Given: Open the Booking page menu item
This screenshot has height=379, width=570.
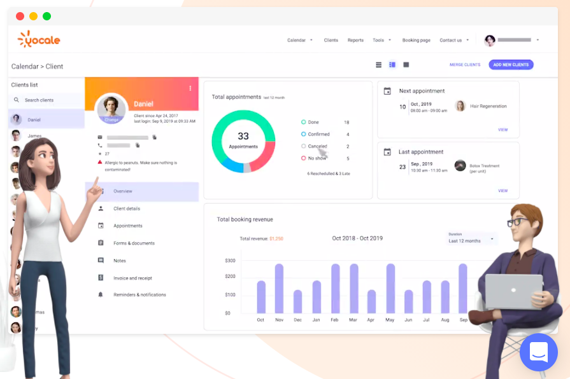Looking at the screenshot, I should [x=417, y=40].
